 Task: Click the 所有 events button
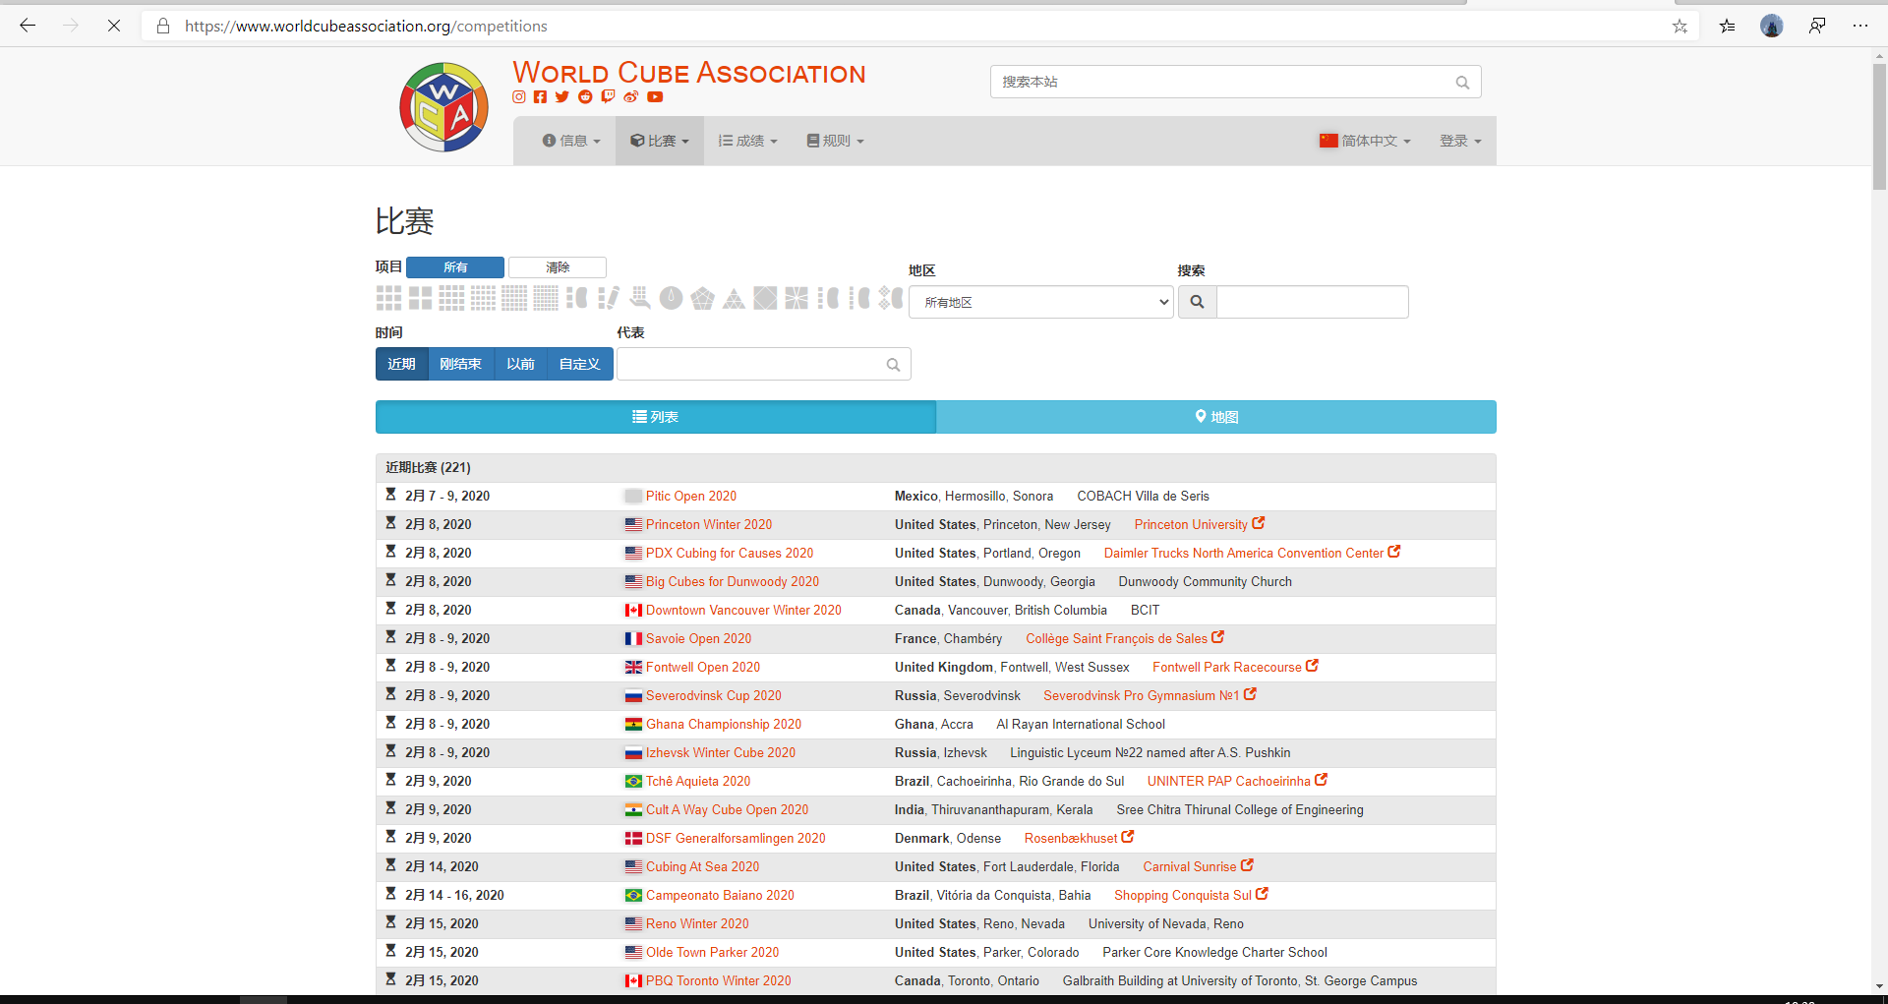tap(455, 267)
